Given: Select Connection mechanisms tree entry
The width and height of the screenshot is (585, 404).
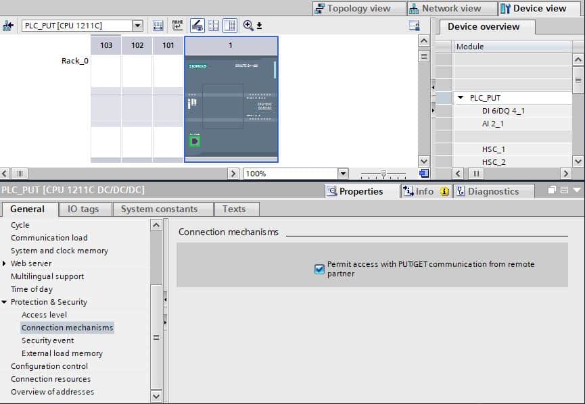Looking at the screenshot, I should point(67,328).
